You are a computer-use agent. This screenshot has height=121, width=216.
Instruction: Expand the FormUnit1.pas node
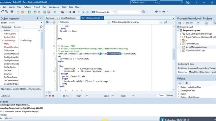click(181, 44)
